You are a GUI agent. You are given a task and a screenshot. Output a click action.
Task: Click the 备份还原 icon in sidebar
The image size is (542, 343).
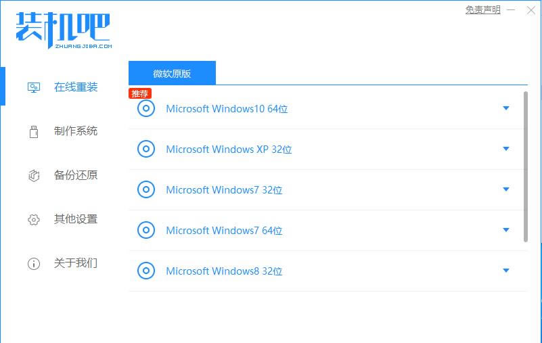[34, 175]
